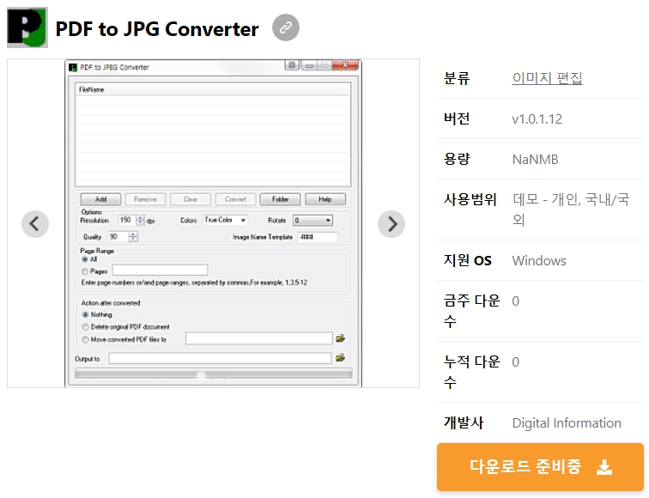Click the FileName column header
The width and height of the screenshot is (649, 498).
(213, 90)
